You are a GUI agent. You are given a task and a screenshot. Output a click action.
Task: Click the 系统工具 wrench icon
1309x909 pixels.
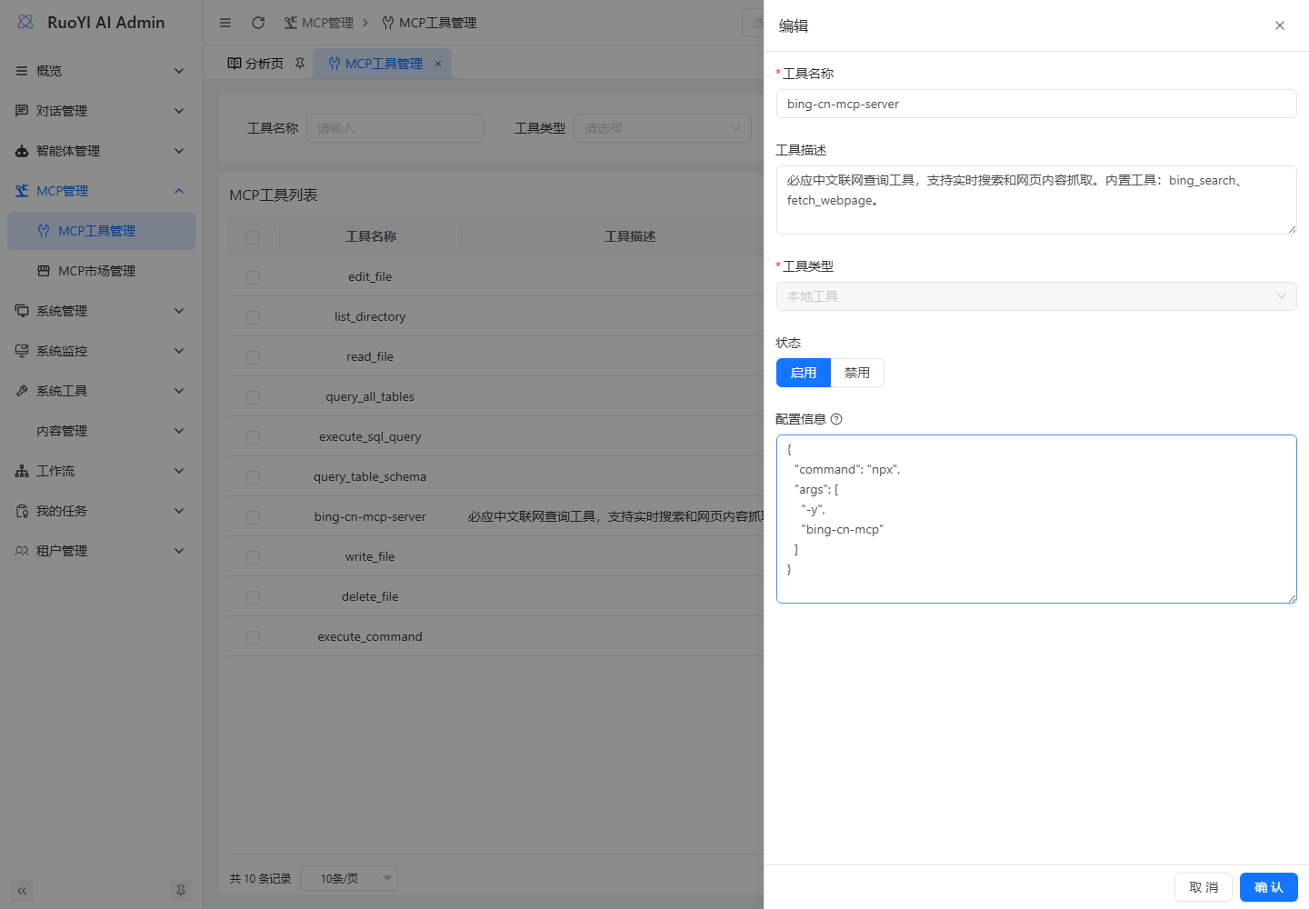click(22, 391)
